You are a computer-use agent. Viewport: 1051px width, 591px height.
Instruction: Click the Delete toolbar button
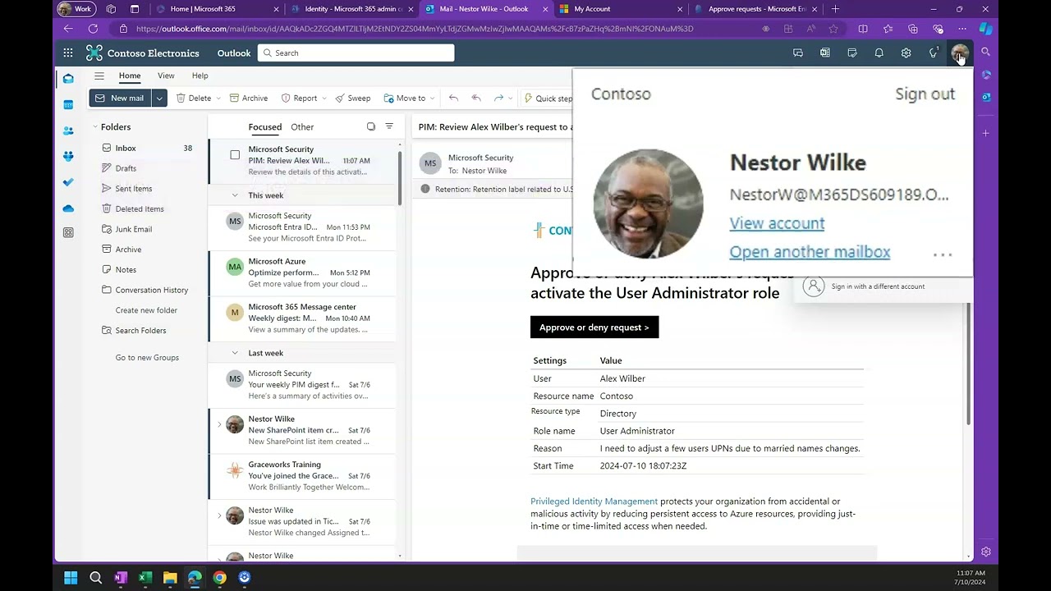194,98
